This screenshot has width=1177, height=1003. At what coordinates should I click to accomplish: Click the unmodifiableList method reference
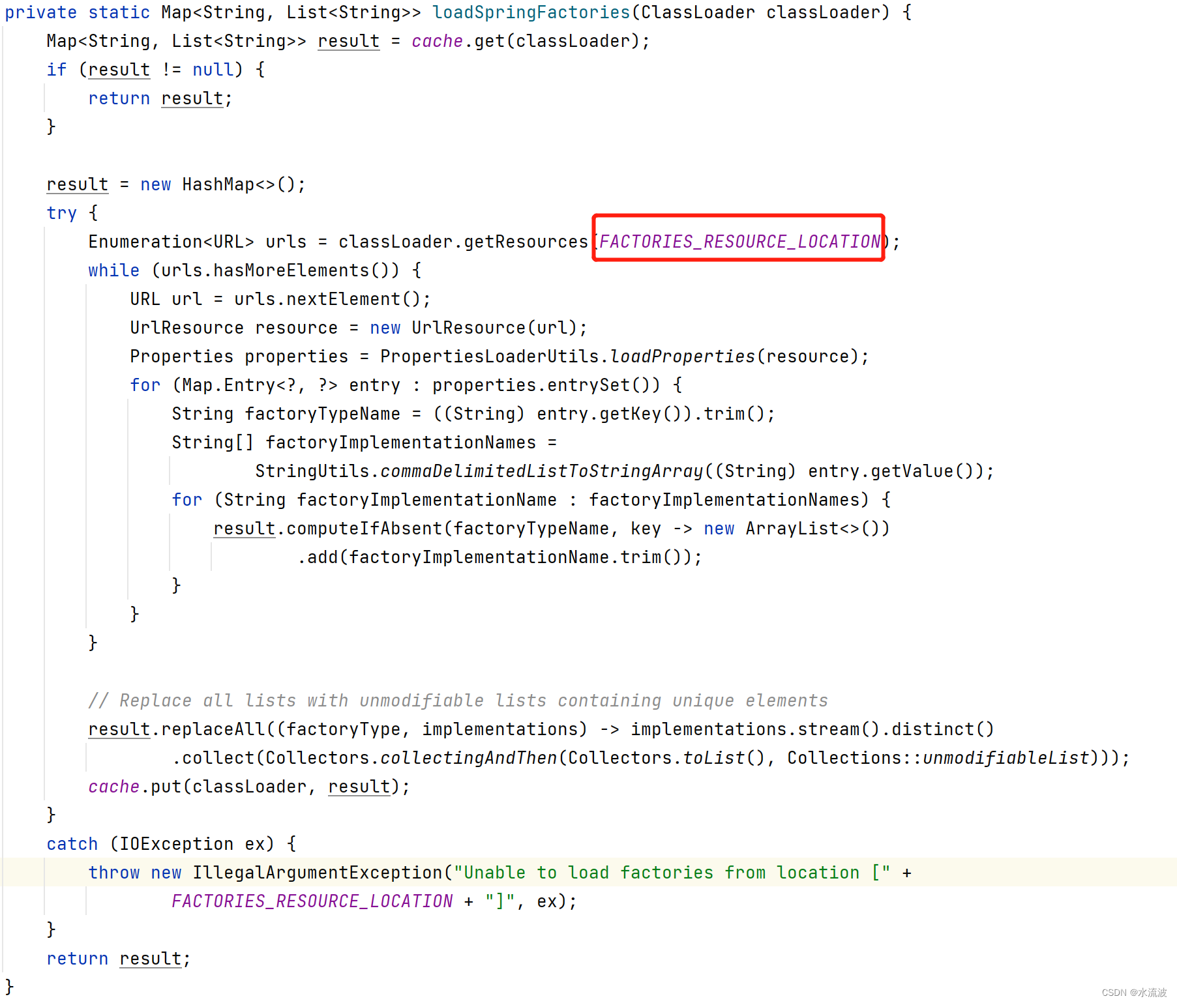tap(1006, 758)
